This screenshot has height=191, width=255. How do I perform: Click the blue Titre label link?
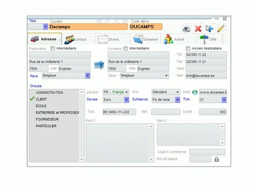(x=32, y=21)
